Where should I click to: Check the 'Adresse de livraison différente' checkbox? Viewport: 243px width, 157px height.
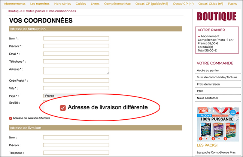10,118
